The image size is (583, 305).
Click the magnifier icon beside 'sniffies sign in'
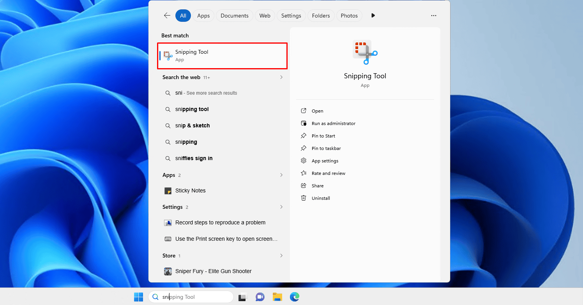(168, 159)
